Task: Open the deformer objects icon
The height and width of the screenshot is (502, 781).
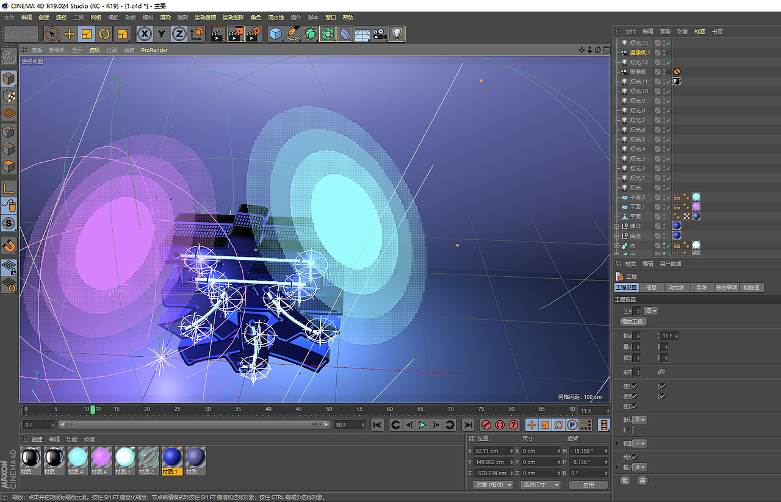Action: click(x=345, y=34)
